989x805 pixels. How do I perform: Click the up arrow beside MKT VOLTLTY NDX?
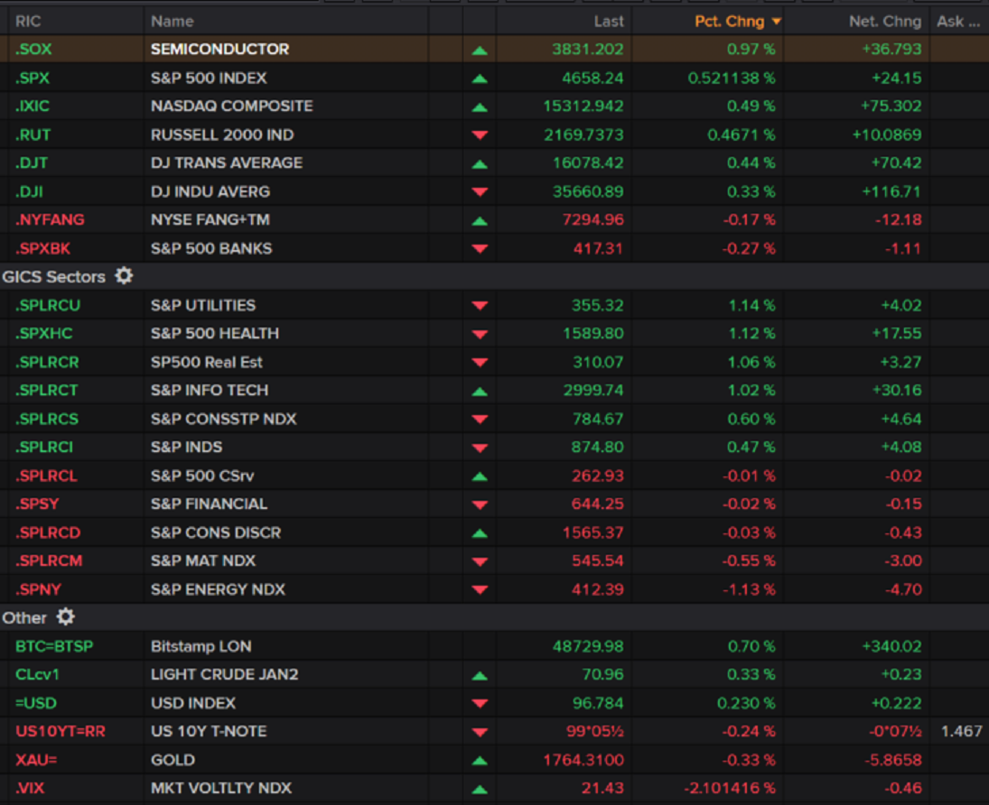(480, 788)
